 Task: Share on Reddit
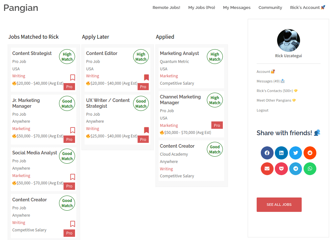pyautogui.click(x=310, y=153)
